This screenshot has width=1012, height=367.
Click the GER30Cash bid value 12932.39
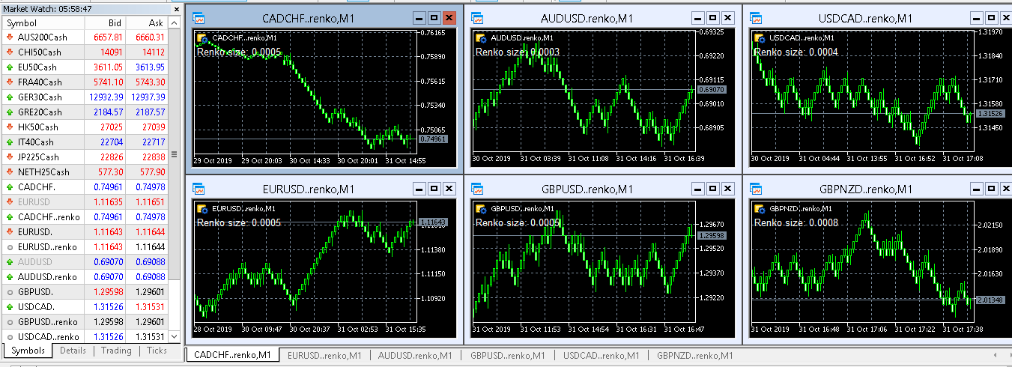click(106, 97)
